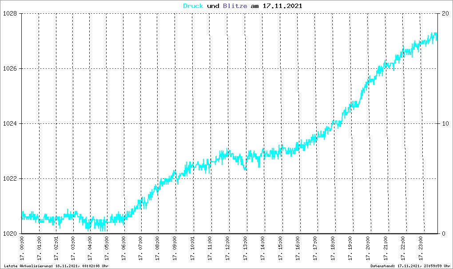
Task: Click the 'Blitze' legend word in title
Action: pos(235,6)
